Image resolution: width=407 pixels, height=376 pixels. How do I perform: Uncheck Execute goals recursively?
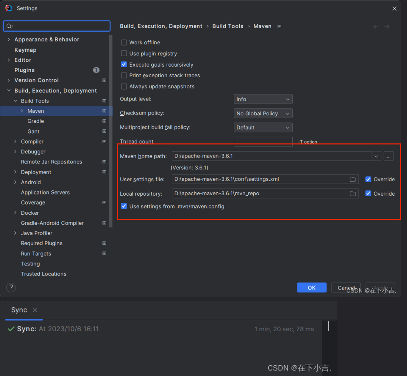(124, 65)
